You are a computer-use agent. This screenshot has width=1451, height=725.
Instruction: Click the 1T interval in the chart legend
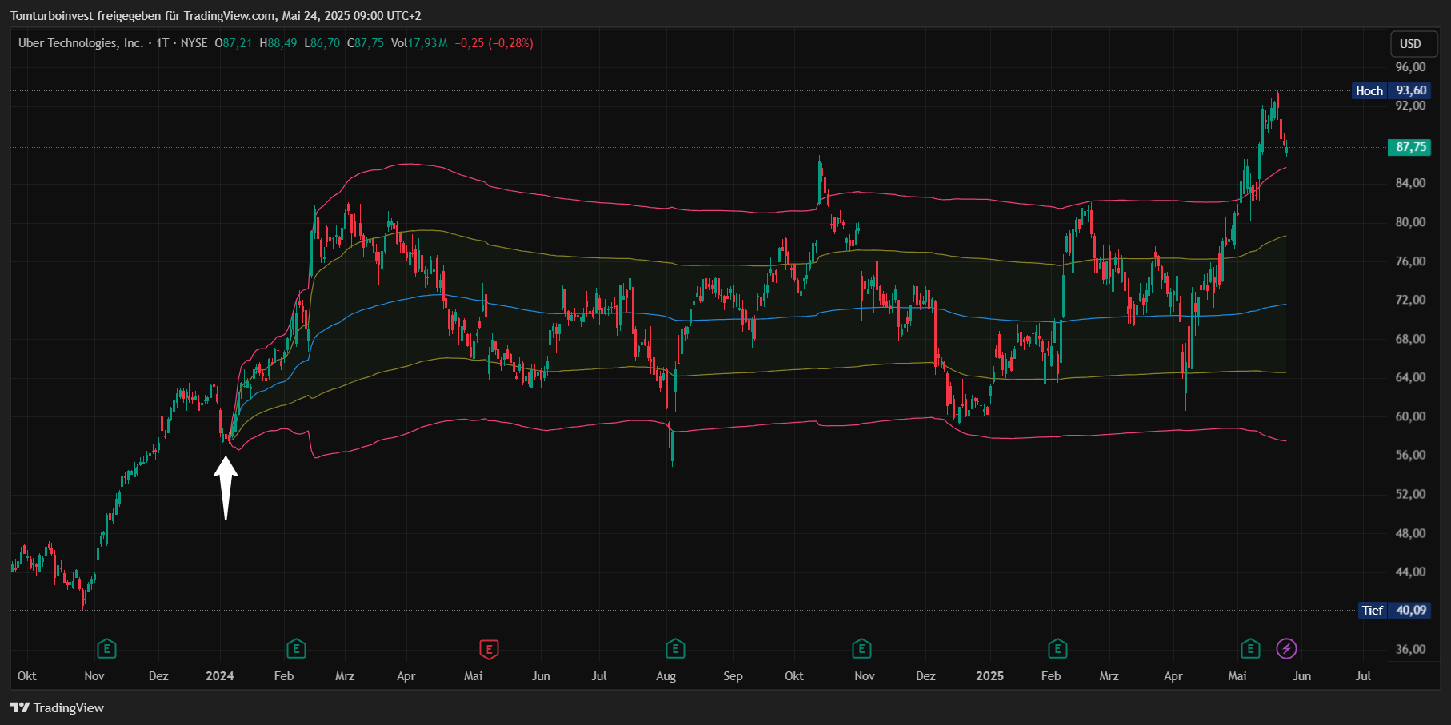(x=162, y=43)
